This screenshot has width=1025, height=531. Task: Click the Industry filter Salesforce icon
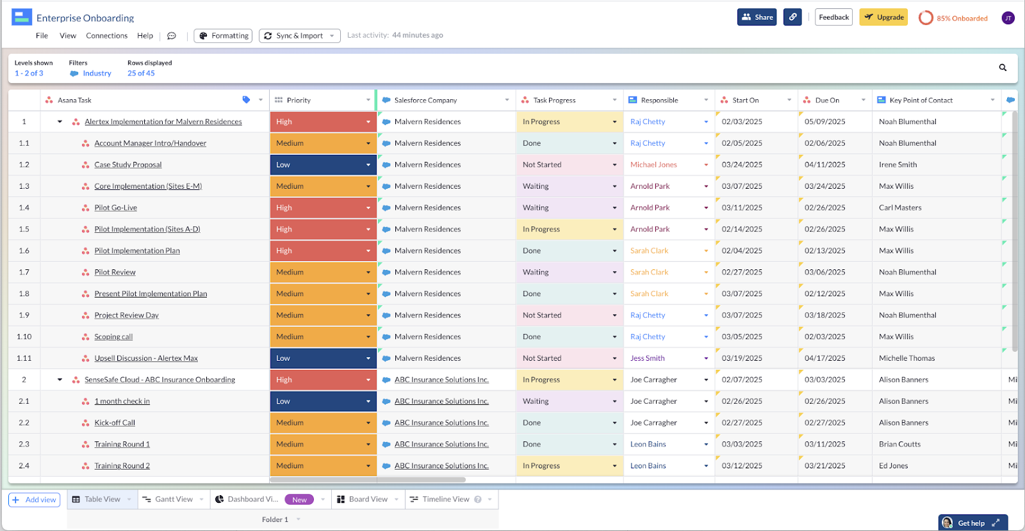point(74,74)
